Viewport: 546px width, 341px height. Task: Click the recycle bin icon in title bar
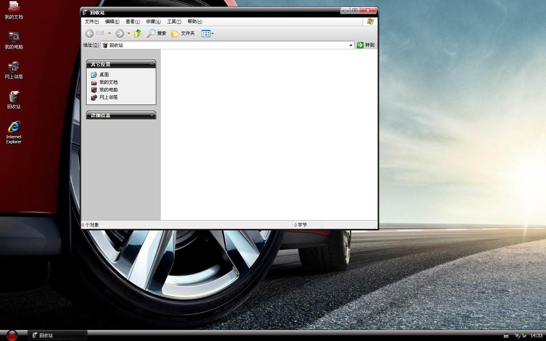coord(85,13)
